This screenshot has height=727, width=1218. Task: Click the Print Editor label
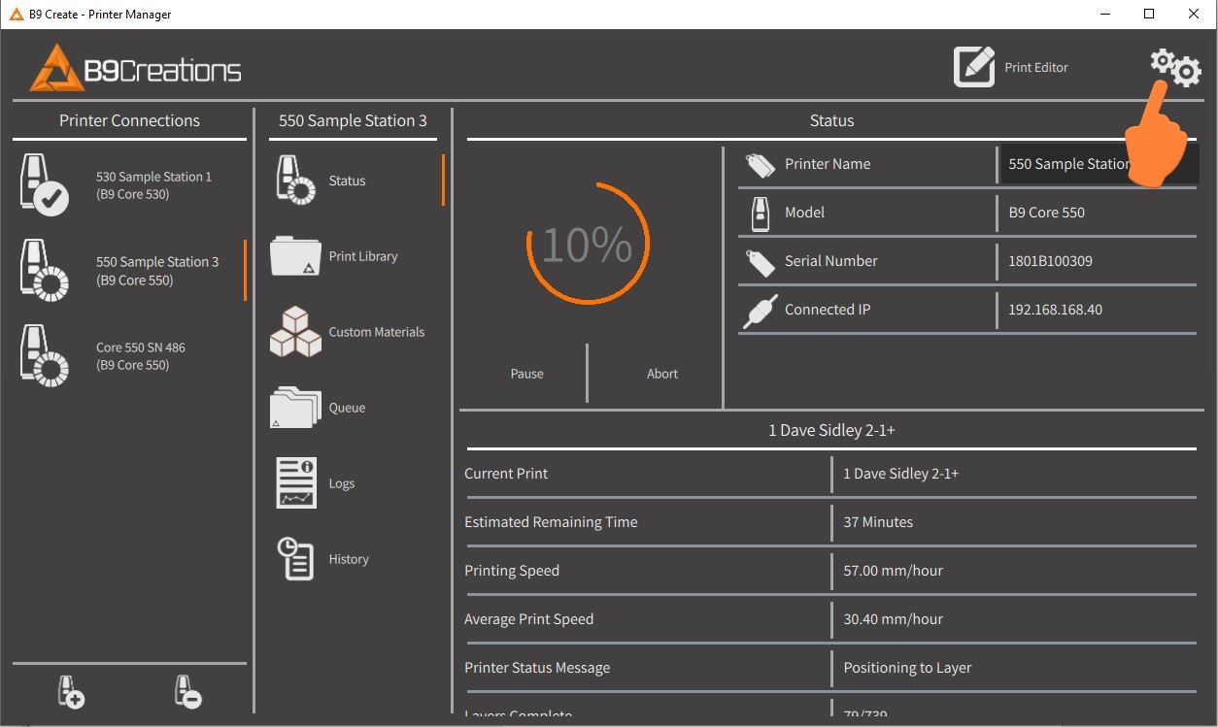[x=1036, y=68]
